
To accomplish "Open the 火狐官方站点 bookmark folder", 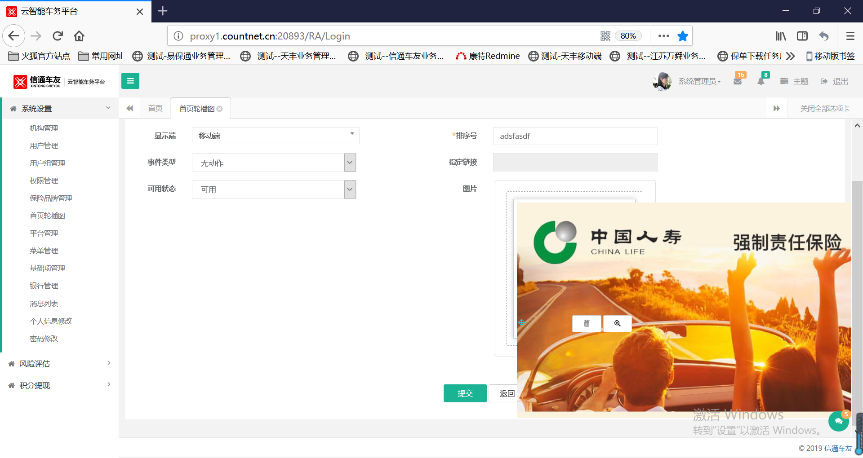I will click(x=40, y=56).
